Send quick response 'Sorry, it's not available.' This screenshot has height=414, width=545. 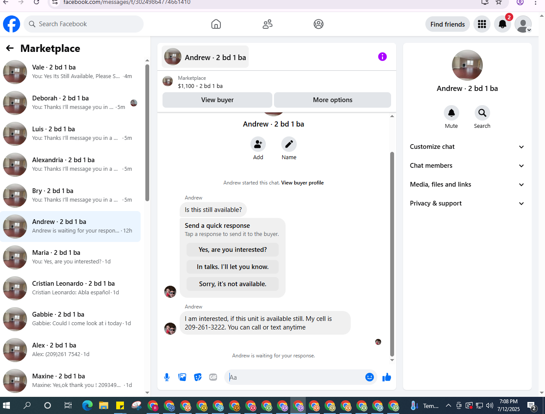click(233, 284)
